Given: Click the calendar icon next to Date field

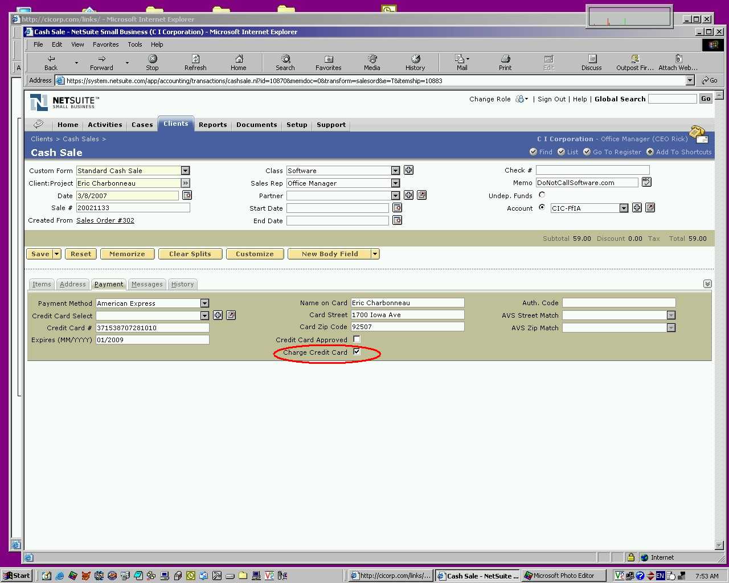Looking at the screenshot, I should click(187, 195).
